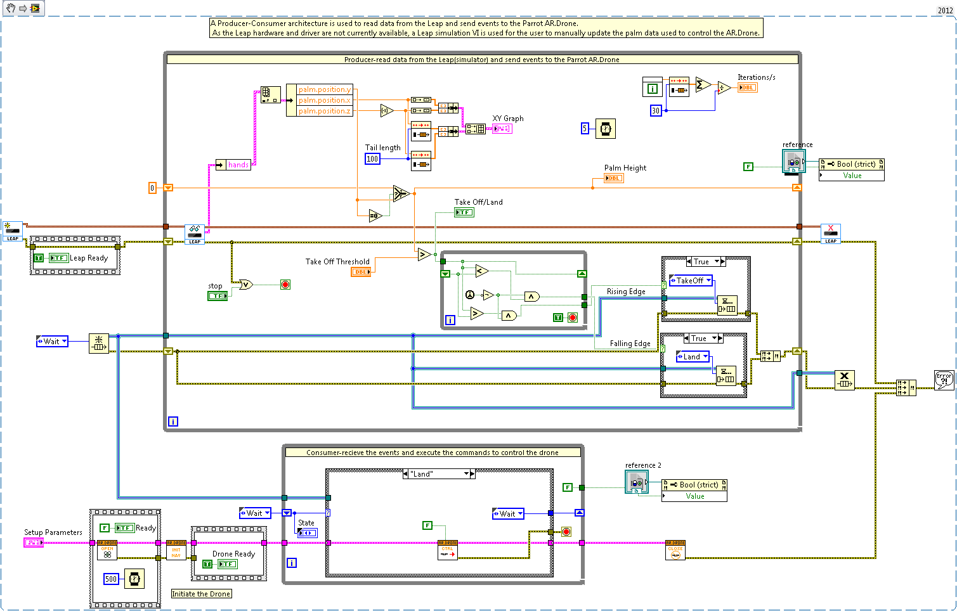Select Enqueue Element node in TakeOff case

click(727, 305)
